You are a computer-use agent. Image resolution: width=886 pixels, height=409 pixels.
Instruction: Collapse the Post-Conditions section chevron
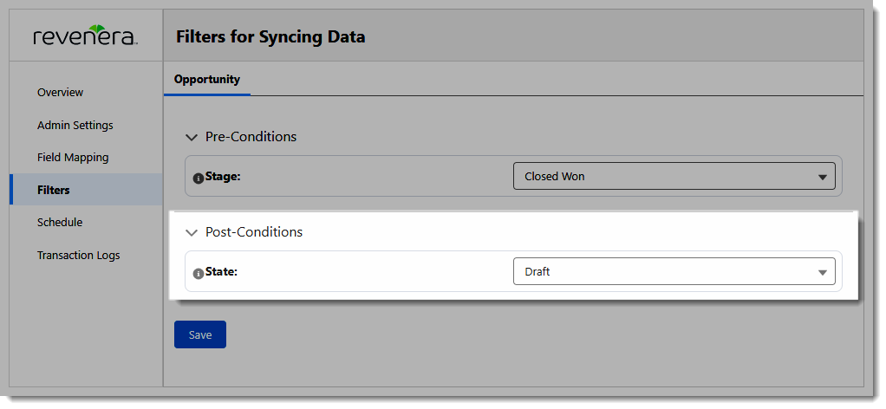[x=192, y=233]
